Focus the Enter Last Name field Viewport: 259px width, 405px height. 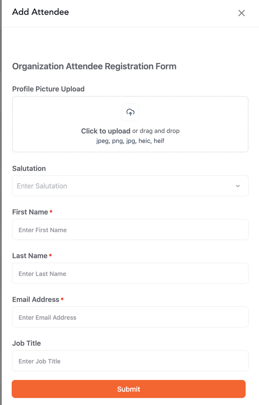coord(130,274)
